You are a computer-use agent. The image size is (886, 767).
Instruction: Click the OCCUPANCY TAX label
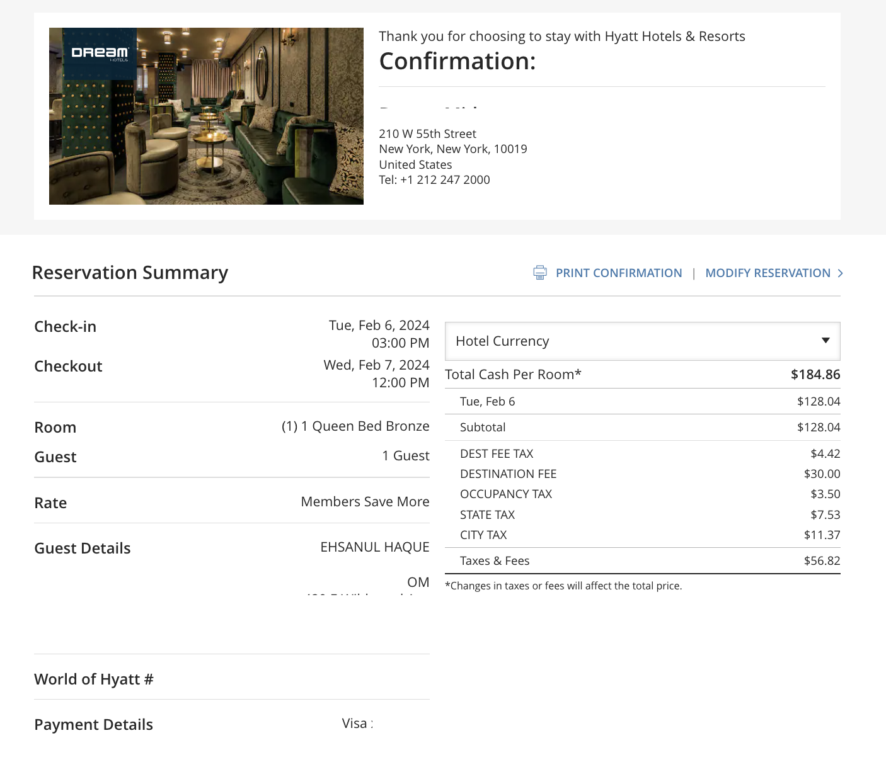[506, 494]
